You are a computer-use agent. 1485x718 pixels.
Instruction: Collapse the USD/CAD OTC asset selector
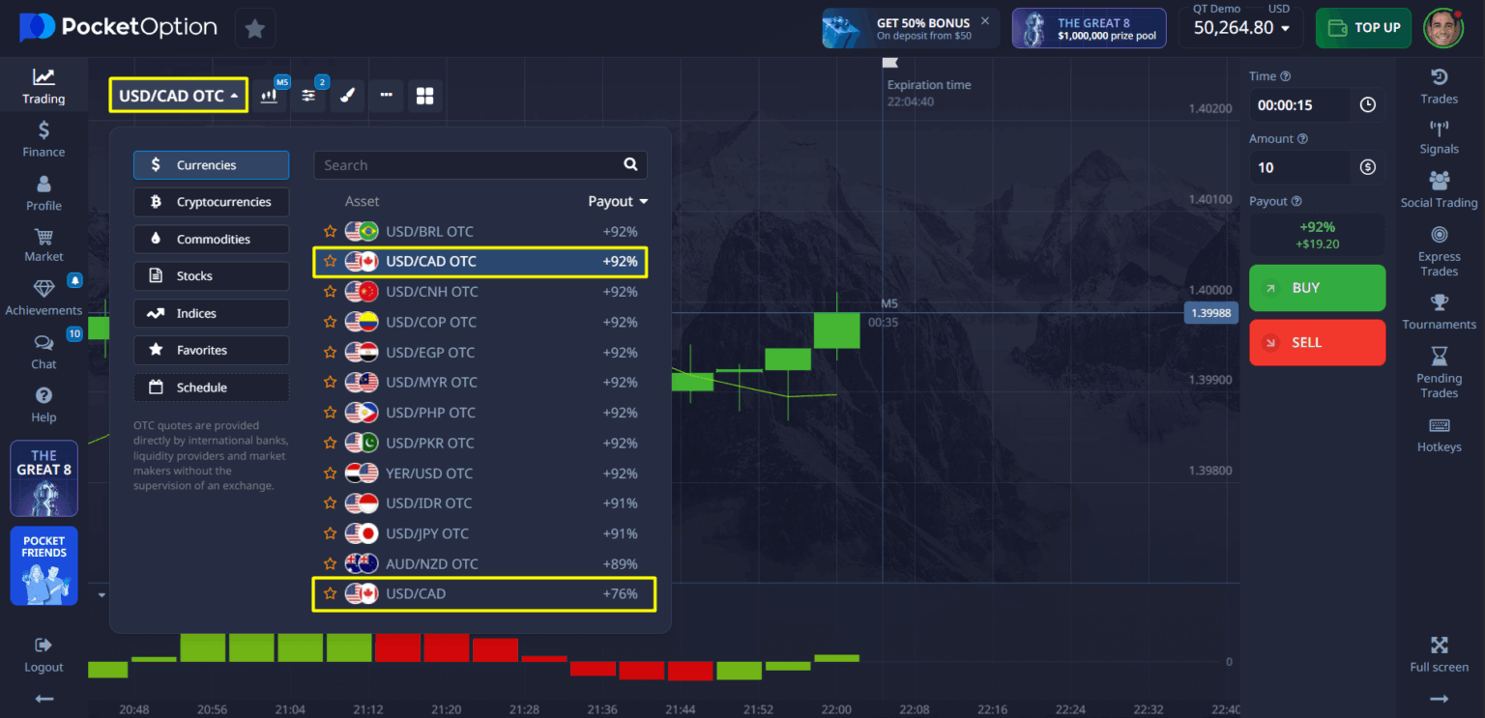pos(178,96)
